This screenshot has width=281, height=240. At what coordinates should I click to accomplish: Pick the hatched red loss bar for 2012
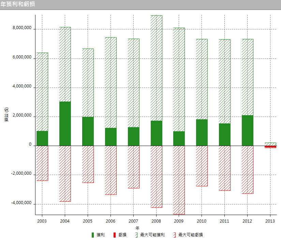coord(248,170)
